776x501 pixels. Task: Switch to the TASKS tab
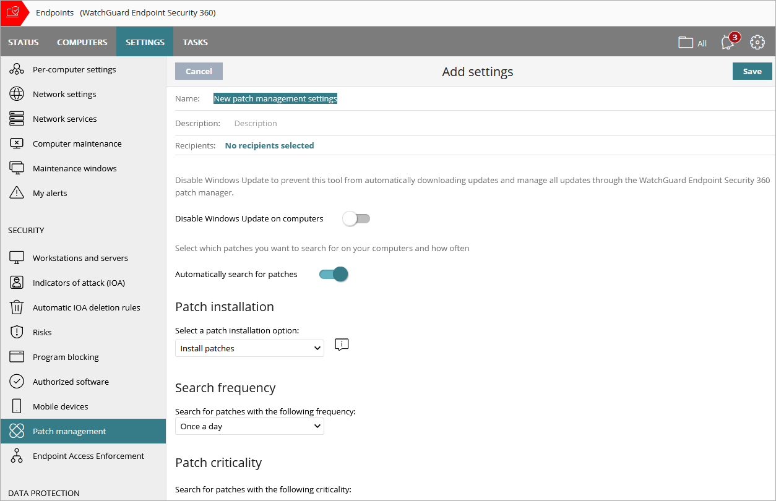196,42
